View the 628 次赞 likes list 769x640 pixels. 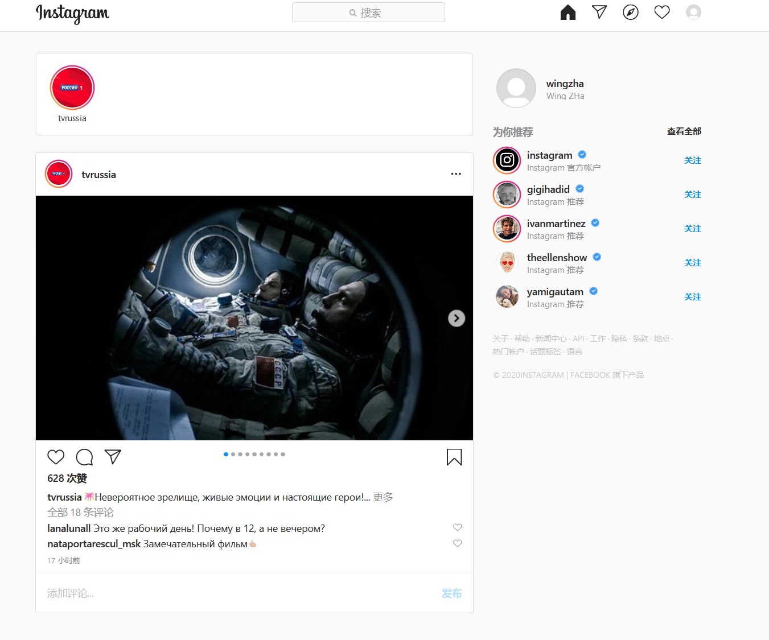(x=67, y=478)
